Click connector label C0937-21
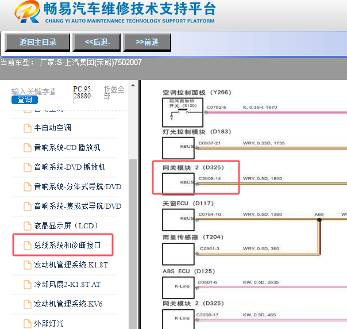Viewport: 347px width, 329px height. (x=209, y=143)
